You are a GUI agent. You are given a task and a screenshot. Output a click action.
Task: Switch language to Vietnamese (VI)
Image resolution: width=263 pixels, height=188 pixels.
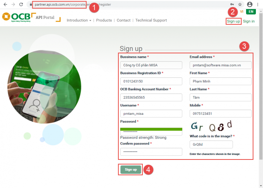[242, 12]
